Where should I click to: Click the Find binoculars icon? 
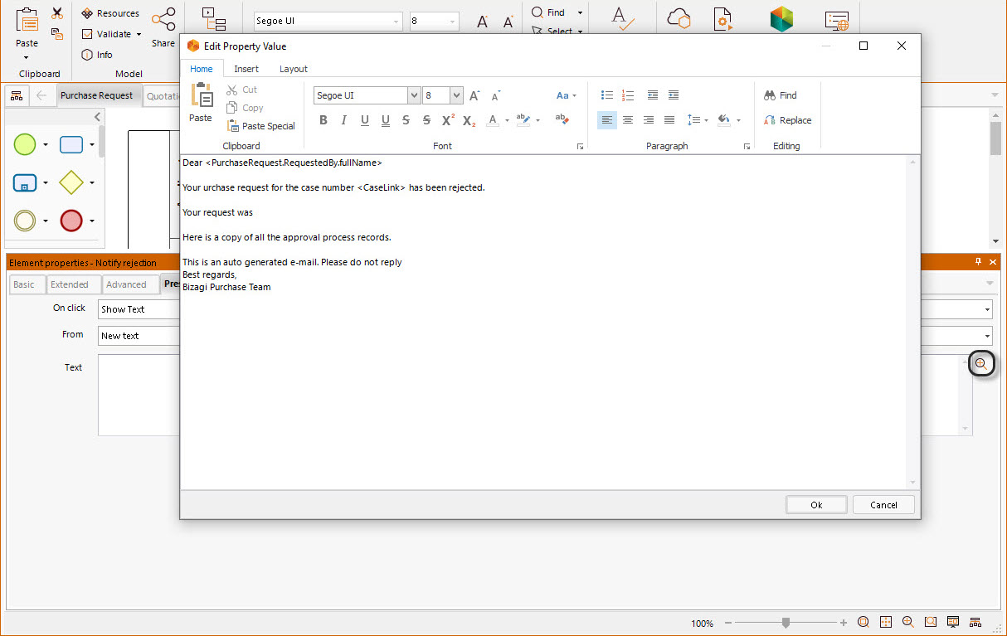click(x=770, y=95)
